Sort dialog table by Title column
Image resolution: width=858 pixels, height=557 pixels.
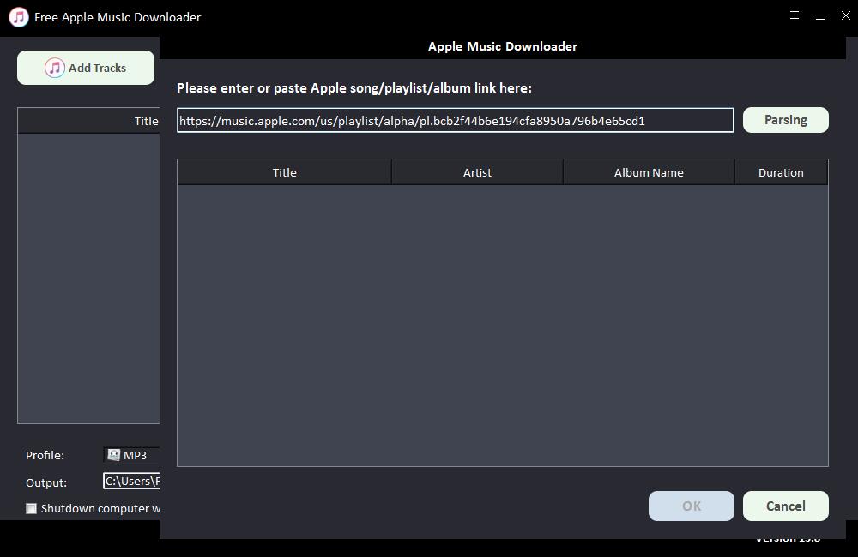285,172
